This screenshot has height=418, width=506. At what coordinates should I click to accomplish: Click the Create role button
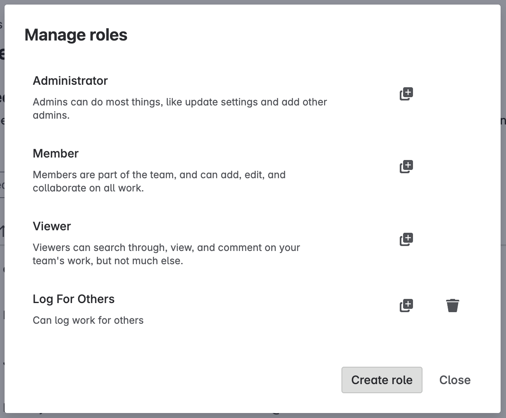tap(382, 380)
